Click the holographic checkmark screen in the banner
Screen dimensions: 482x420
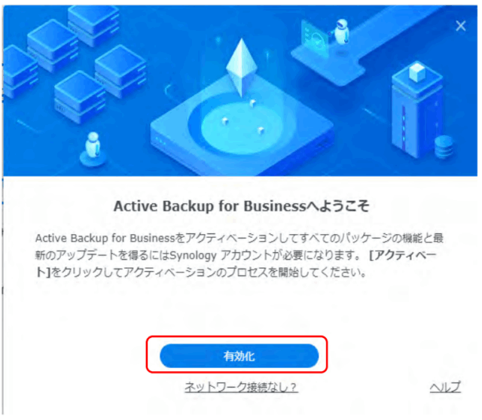click(315, 38)
